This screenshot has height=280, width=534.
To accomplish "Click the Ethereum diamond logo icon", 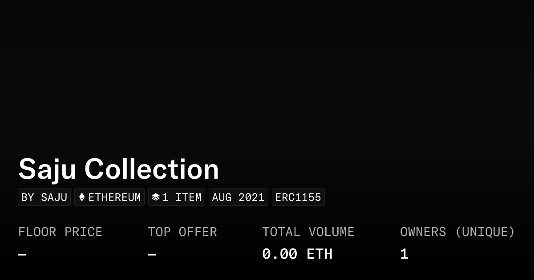I will tap(82, 197).
